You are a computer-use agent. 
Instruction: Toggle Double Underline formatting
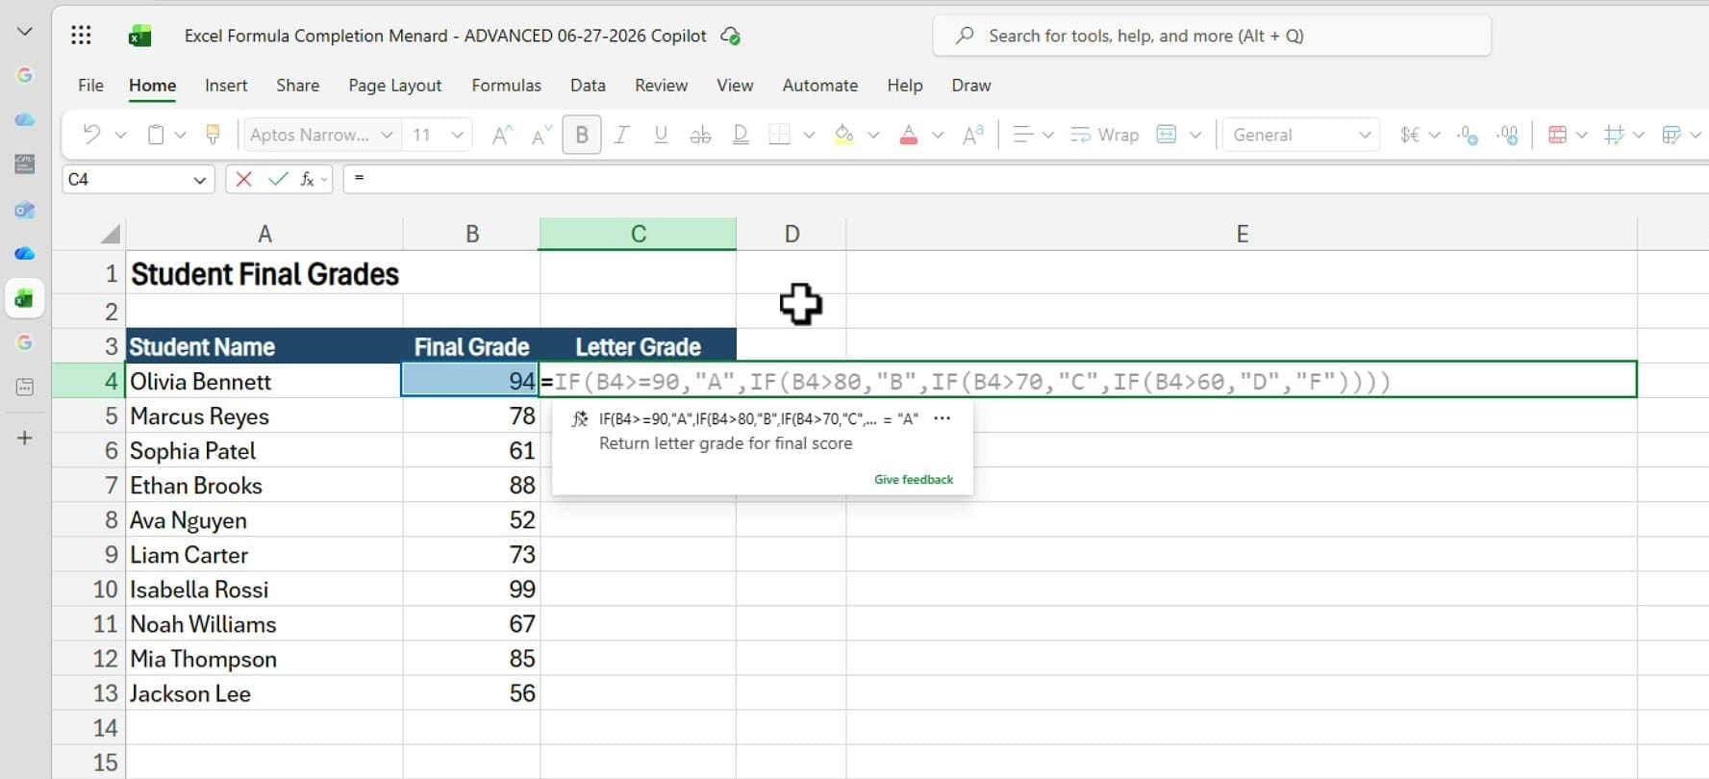[740, 135]
